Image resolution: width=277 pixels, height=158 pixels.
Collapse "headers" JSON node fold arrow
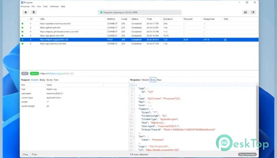134,109
